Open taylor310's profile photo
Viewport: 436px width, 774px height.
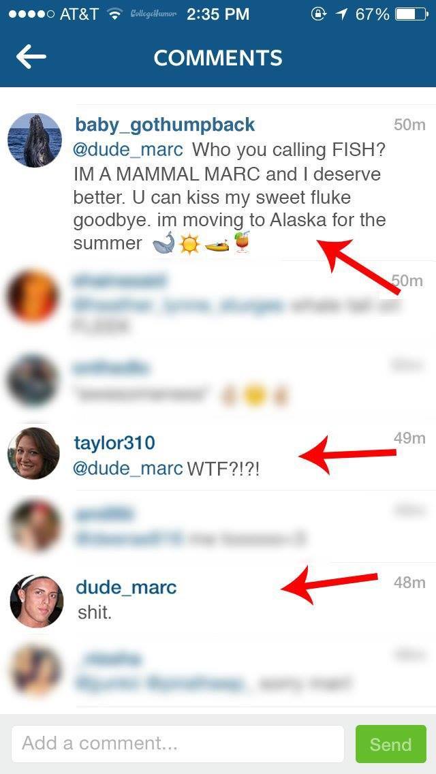[x=33, y=453]
